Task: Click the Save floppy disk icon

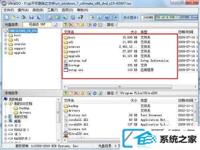Action: pos(32,18)
